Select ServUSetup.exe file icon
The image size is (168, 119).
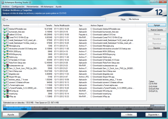pyautogui.click(x=7, y=71)
